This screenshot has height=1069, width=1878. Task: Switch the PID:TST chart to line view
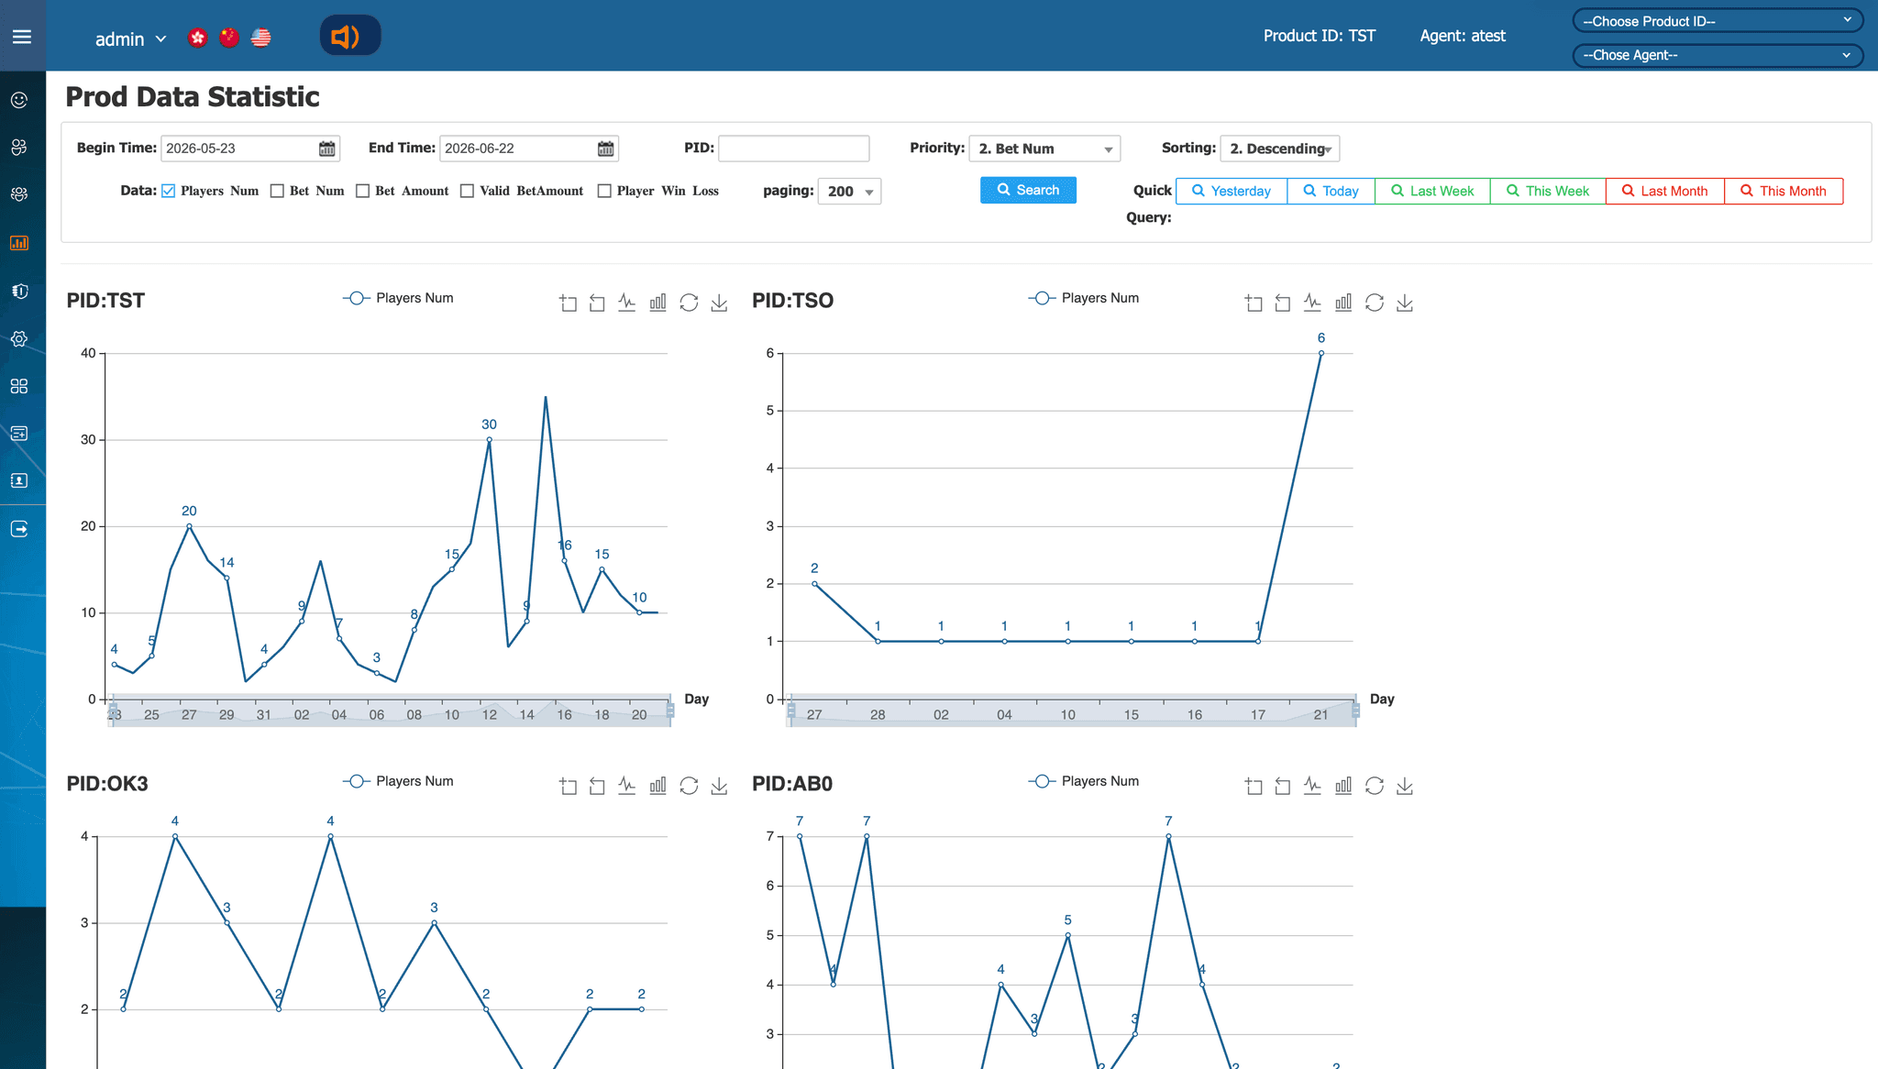point(627,302)
